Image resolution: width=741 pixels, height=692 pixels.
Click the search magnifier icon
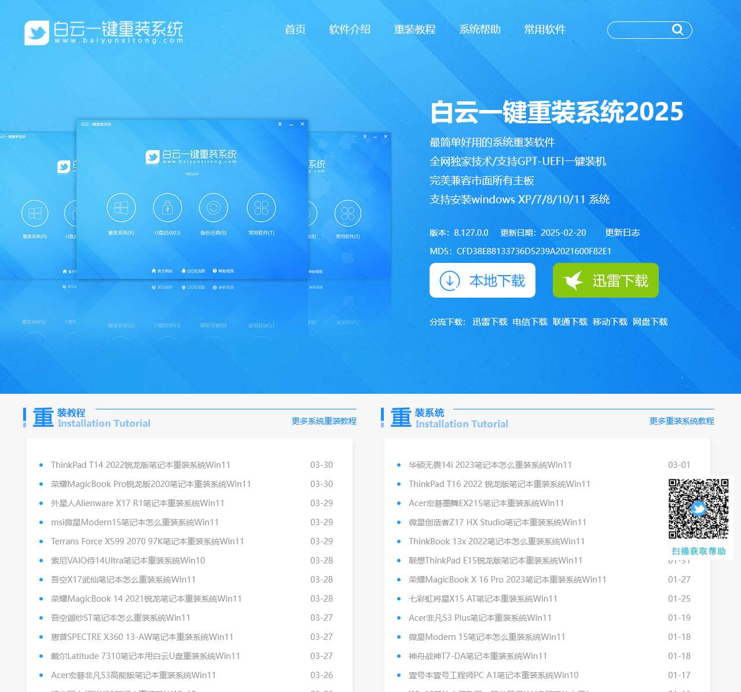677,30
